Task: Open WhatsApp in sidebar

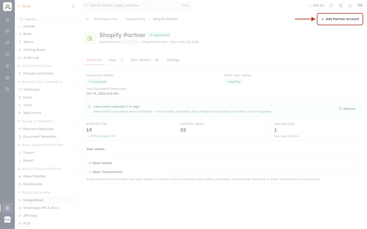Action: [x=31, y=90]
